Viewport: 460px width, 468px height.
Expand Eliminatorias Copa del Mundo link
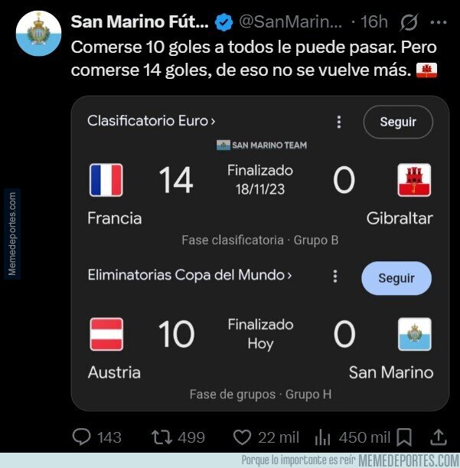pos(189,275)
